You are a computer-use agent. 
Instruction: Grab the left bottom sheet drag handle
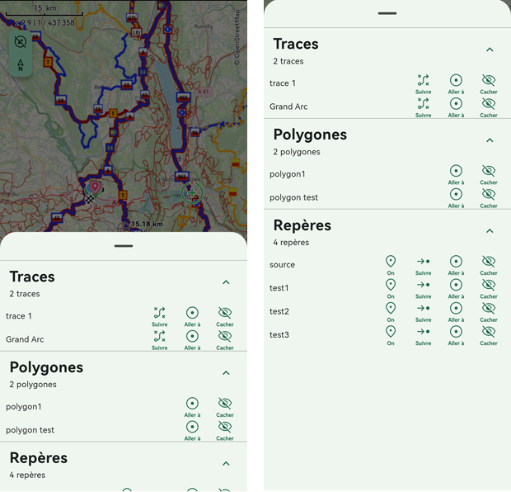pos(124,246)
